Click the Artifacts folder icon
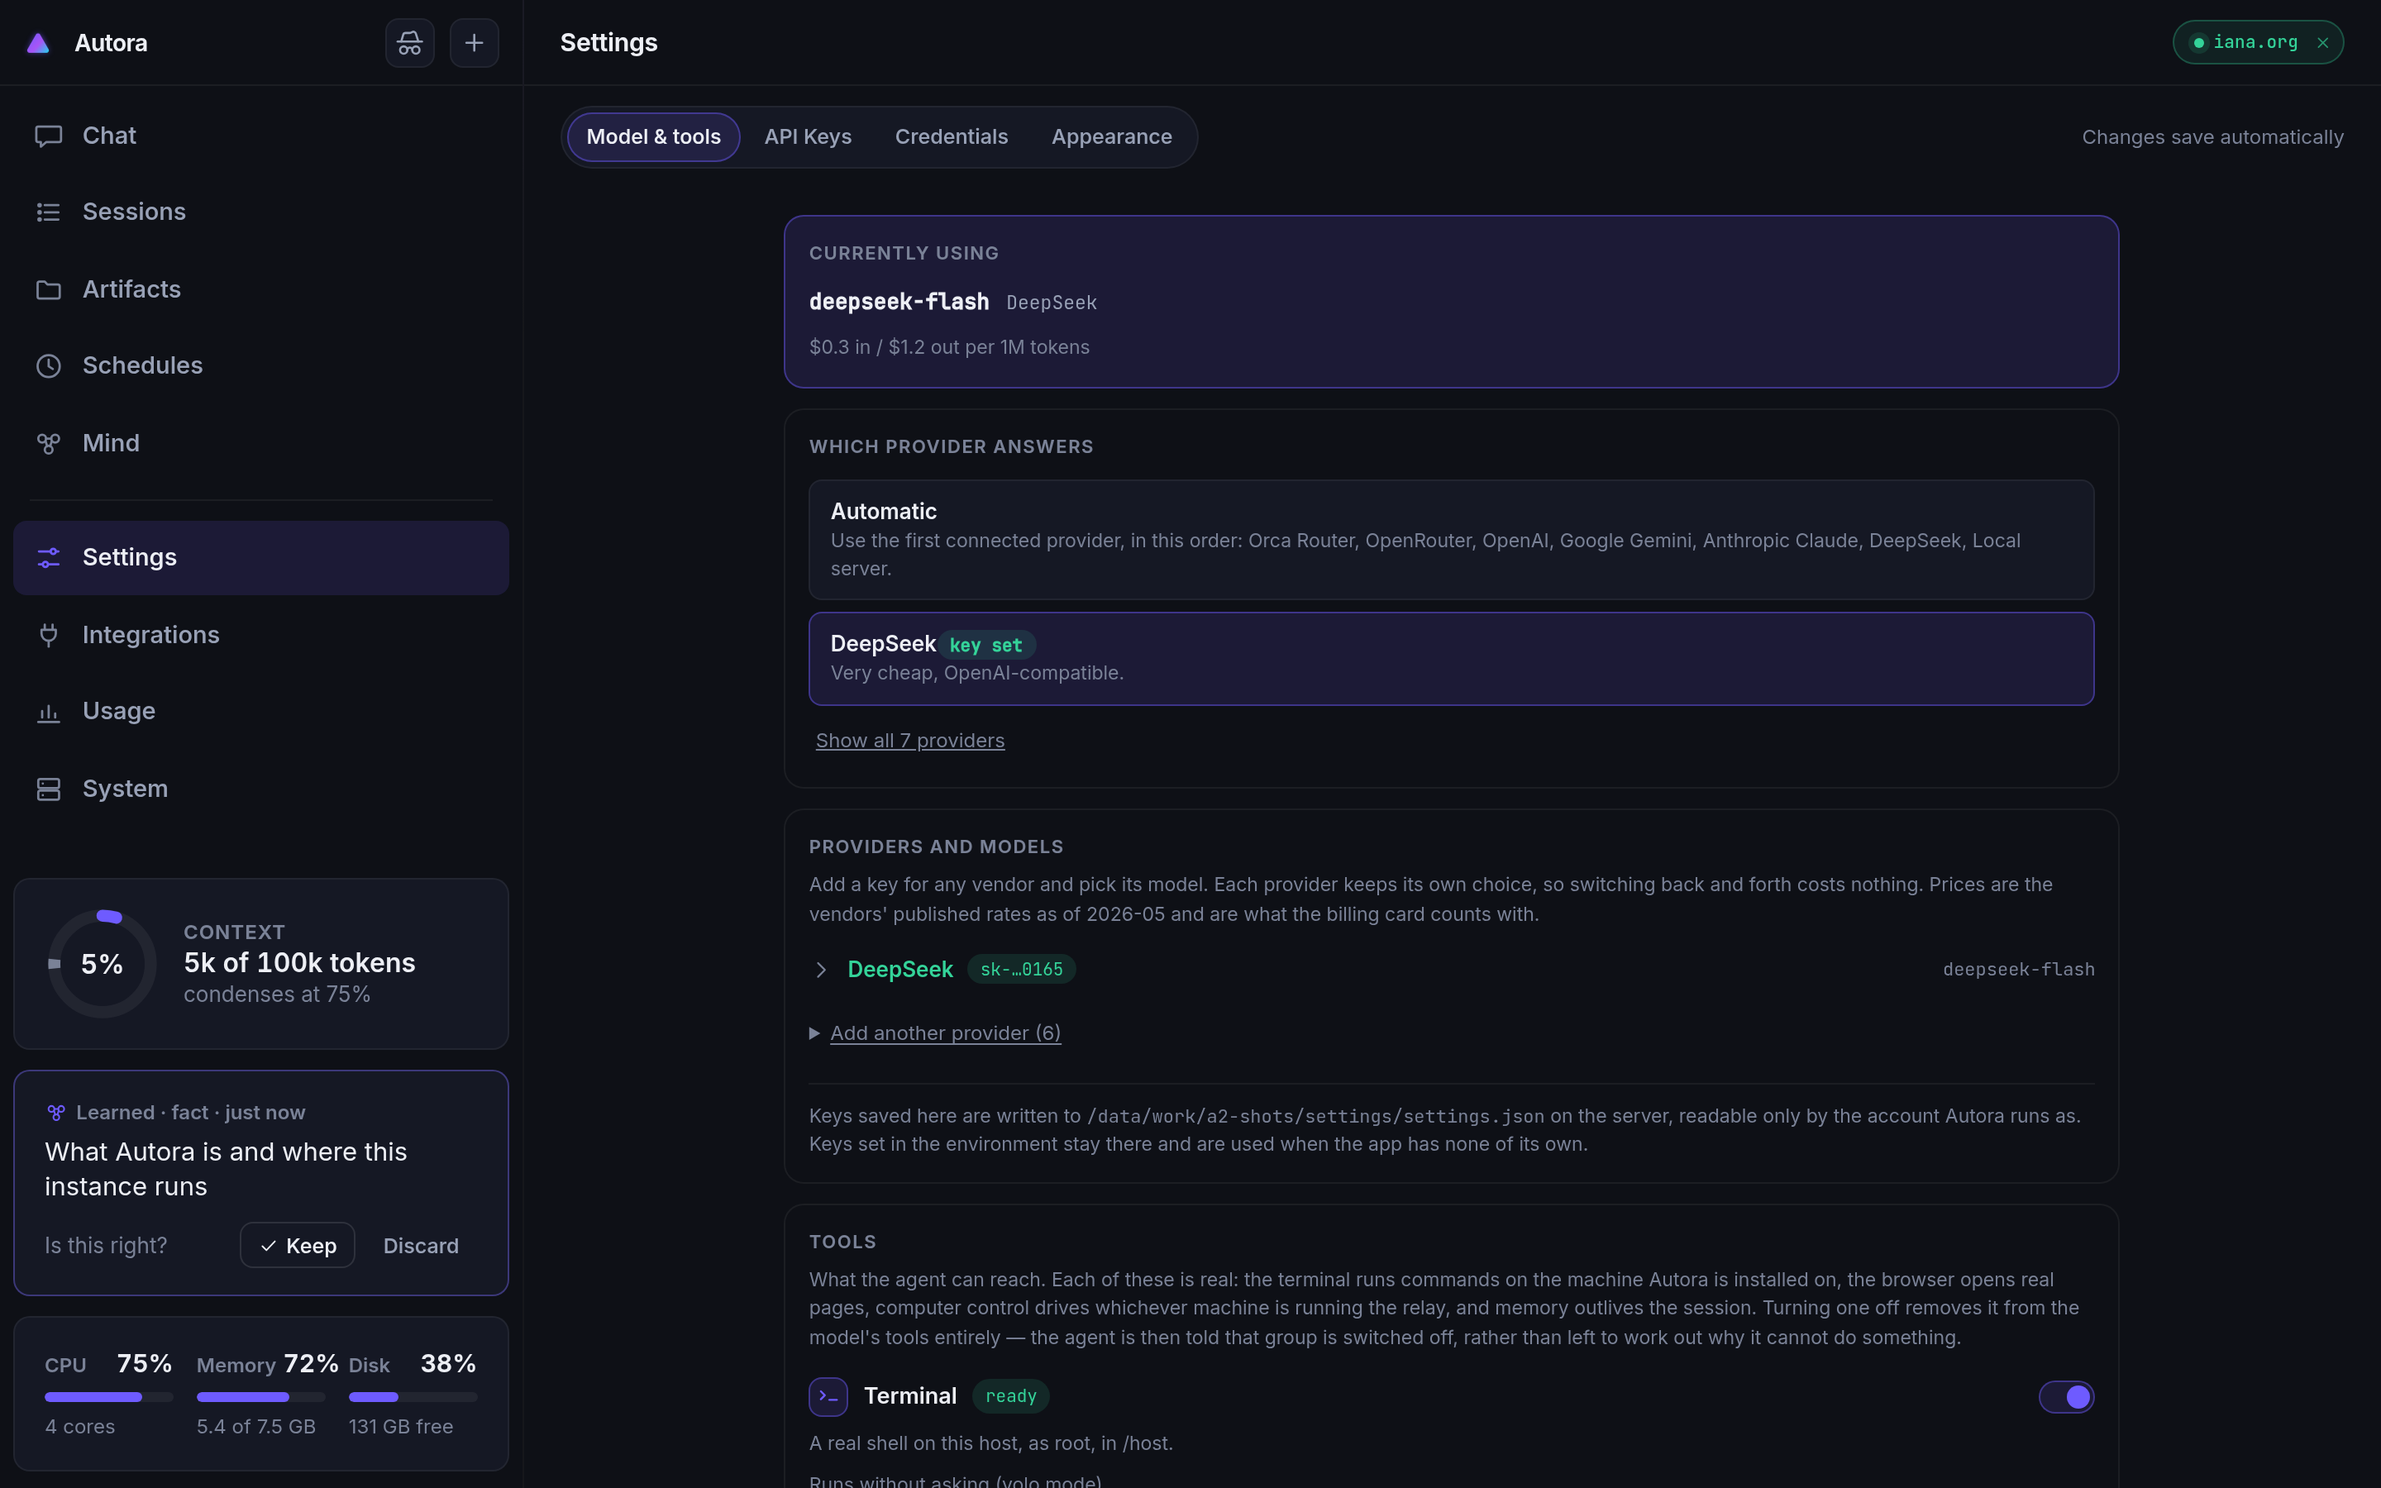Screen dimensions: 2381x1488 (x=48, y=289)
